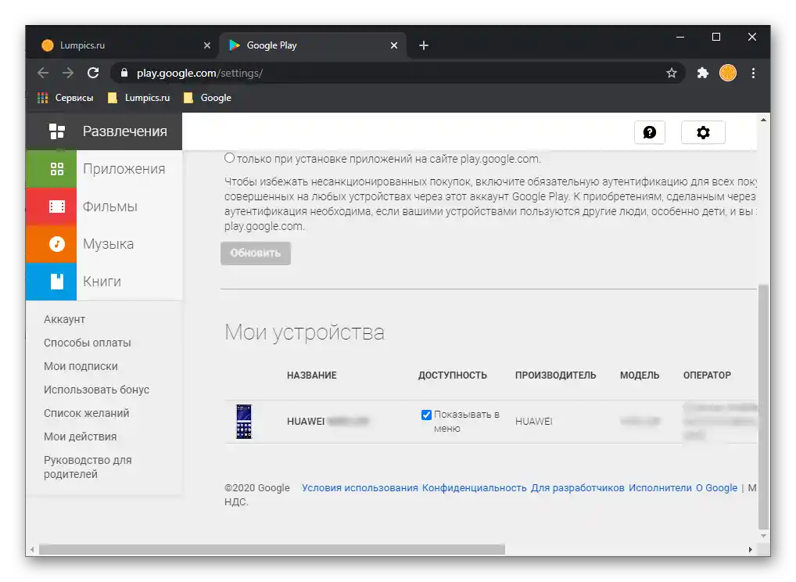Open the help question mark icon
Screen dimensions: 796x582
click(649, 132)
